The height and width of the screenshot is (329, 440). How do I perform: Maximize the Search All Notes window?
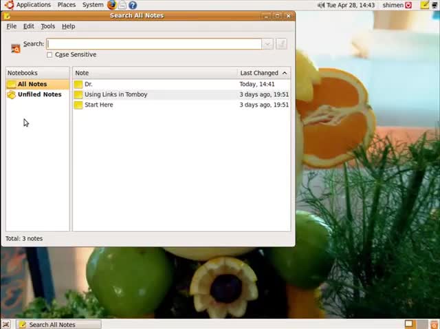point(277,16)
